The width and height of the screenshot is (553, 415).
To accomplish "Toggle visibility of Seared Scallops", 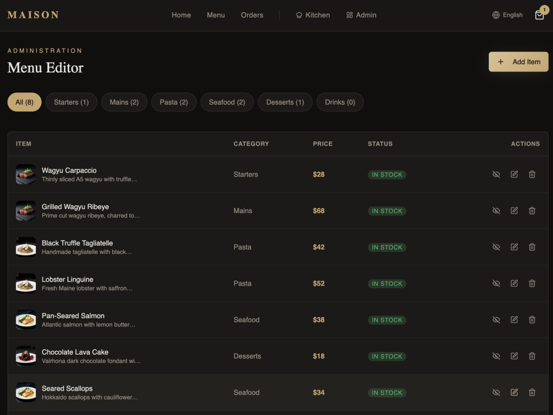I will (x=496, y=392).
